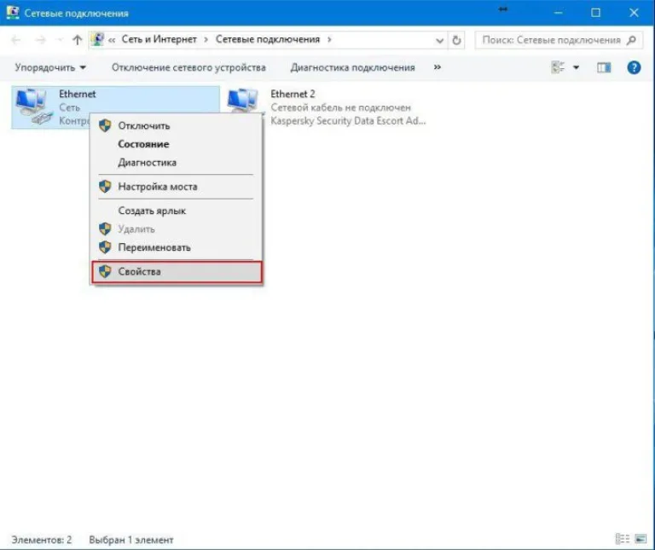Click shield icon beside Отключить
Image resolution: width=655 pixels, height=550 pixels.
(105, 125)
